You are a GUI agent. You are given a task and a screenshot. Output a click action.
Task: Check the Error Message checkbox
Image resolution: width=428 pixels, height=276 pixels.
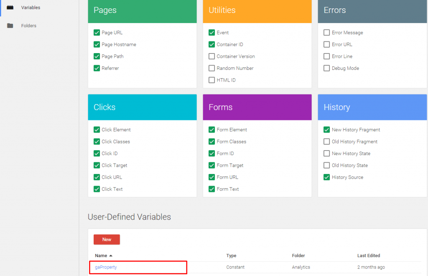[x=327, y=33]
